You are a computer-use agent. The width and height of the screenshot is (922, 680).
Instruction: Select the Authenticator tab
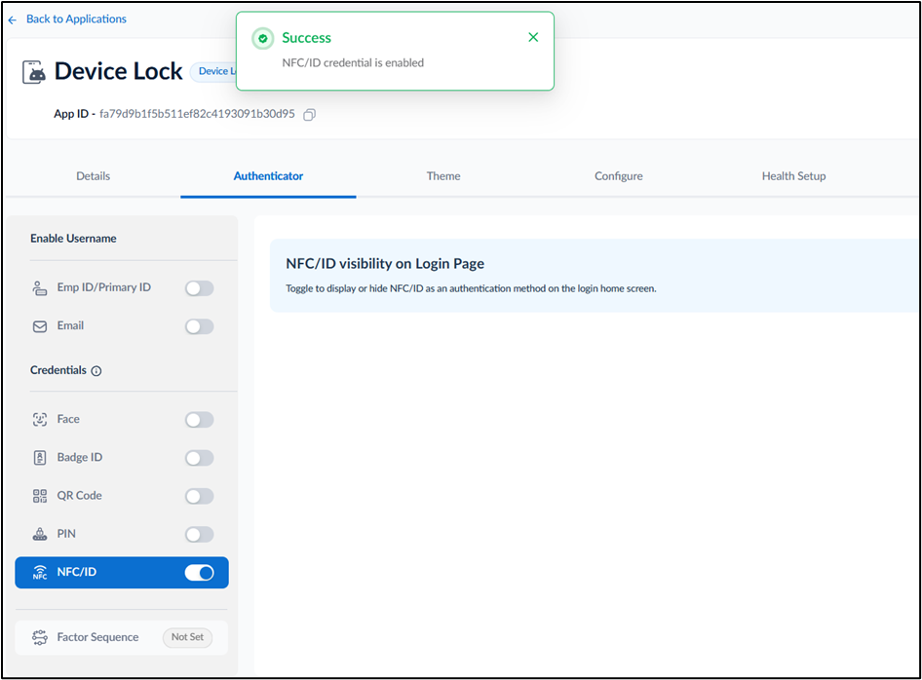268,175
